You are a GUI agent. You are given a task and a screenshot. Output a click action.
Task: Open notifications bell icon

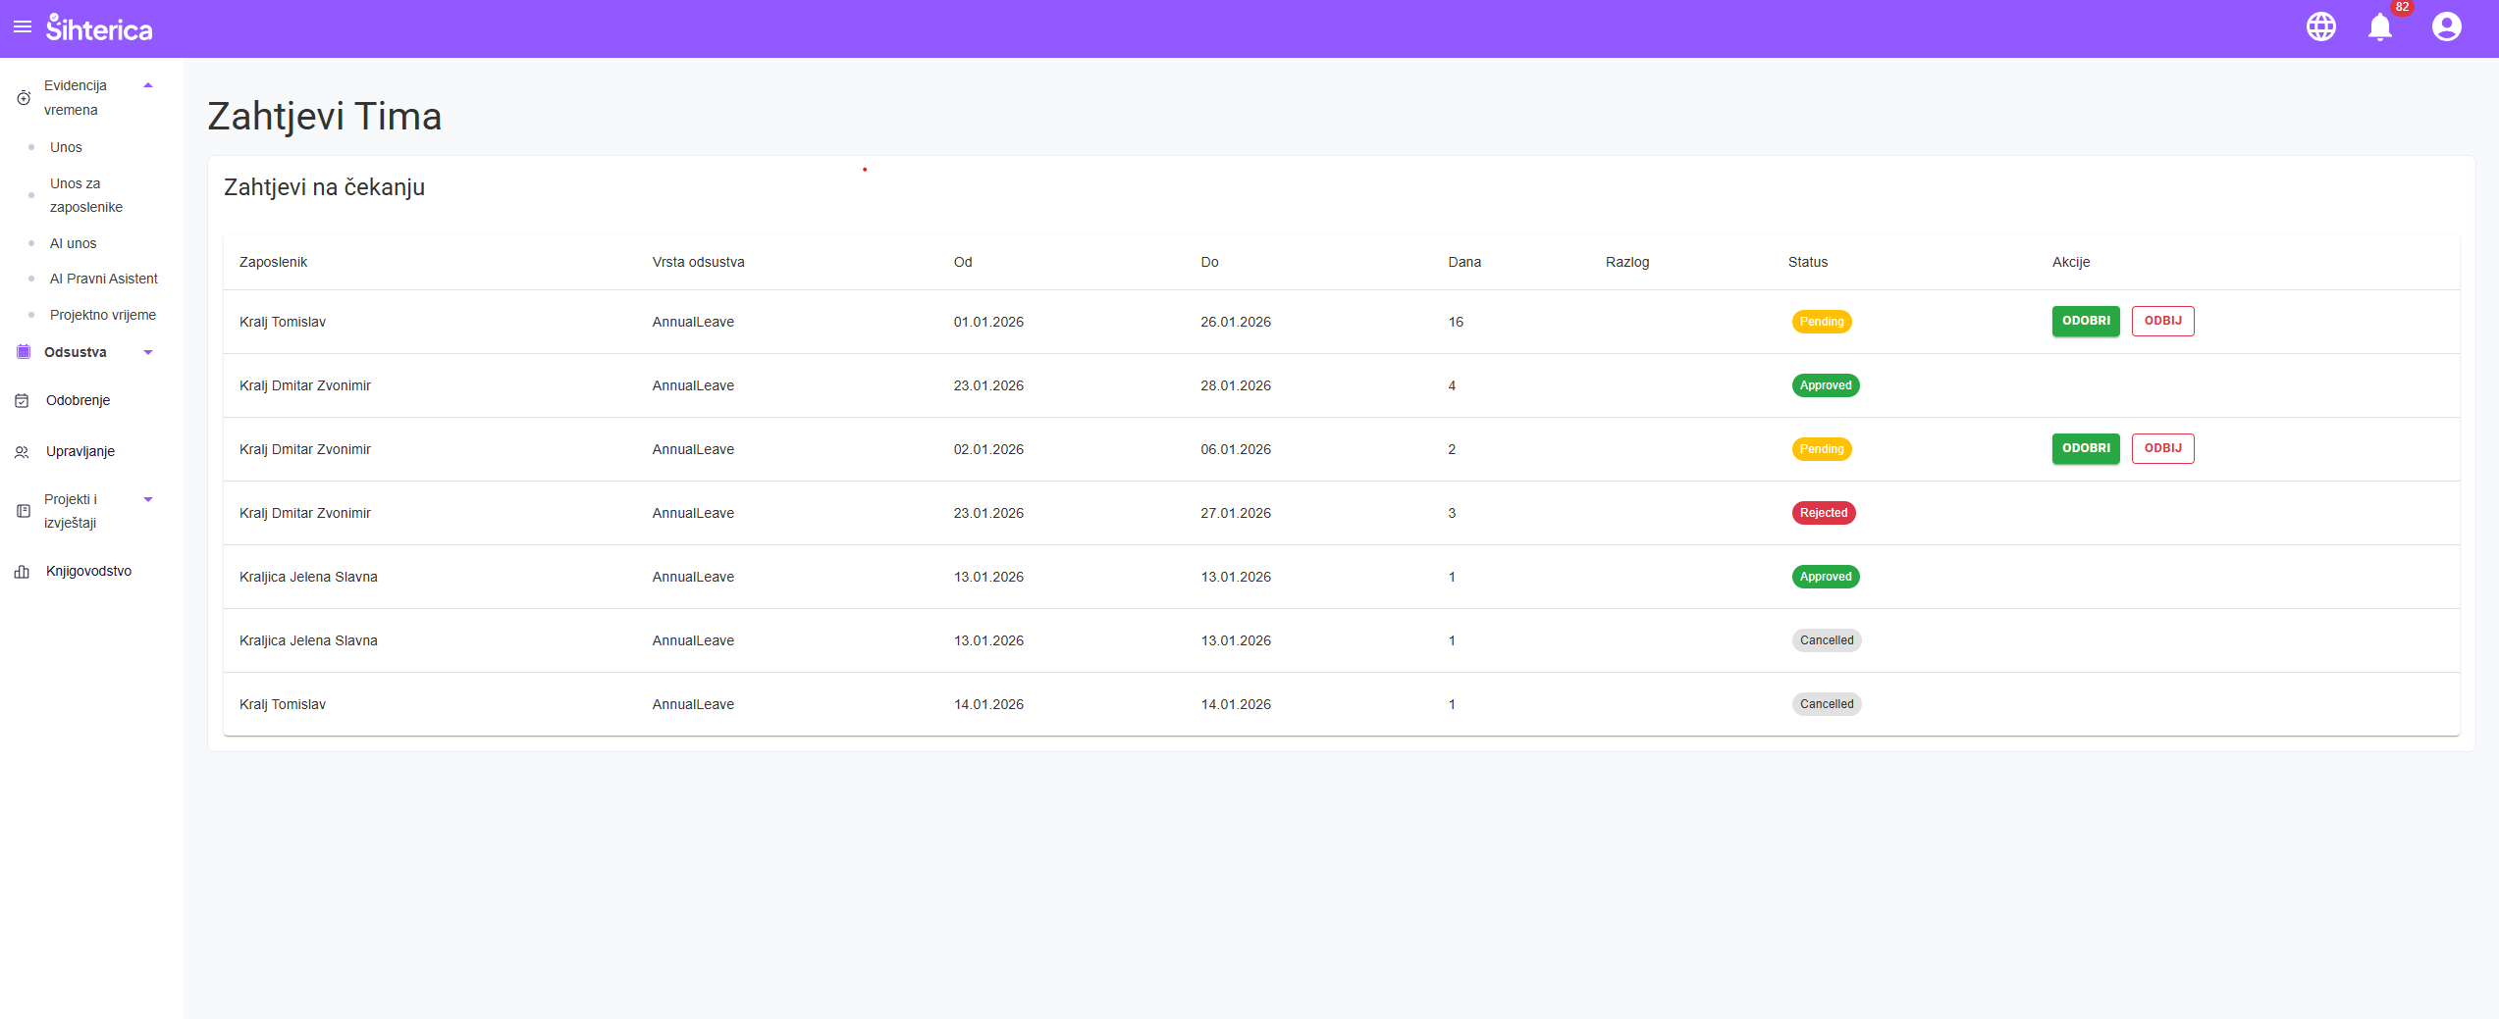pos(2379,27)
